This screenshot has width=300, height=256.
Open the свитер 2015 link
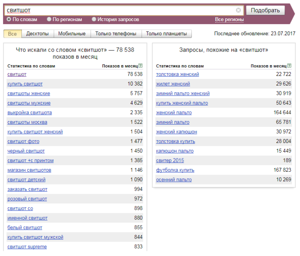point(170,160)
